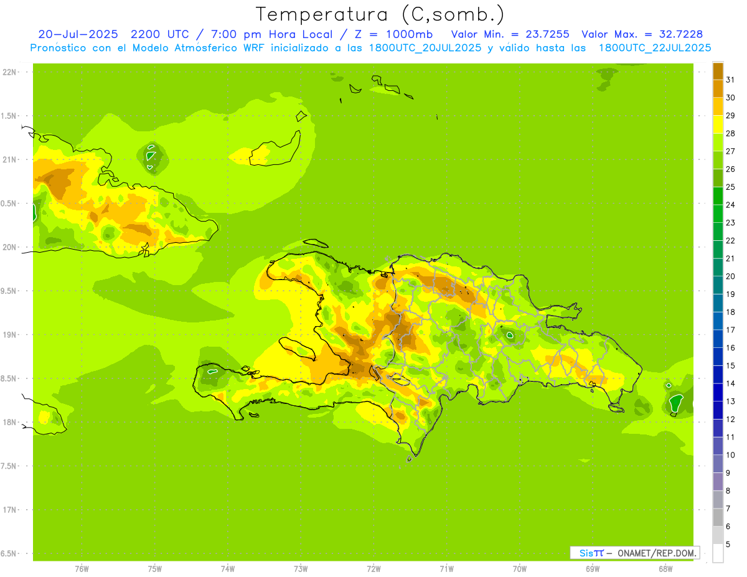Click 'Valor Min. = 23.7255' text
Viewport: 747px width, 577px height.
[510, 34]
